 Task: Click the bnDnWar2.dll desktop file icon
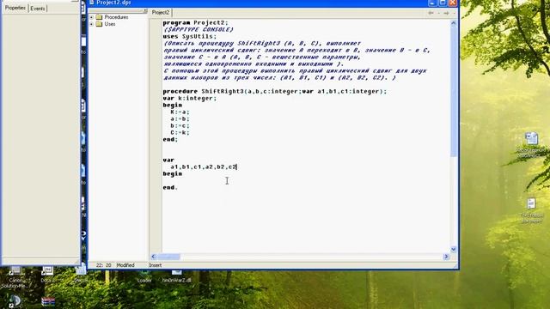point(176,276)
